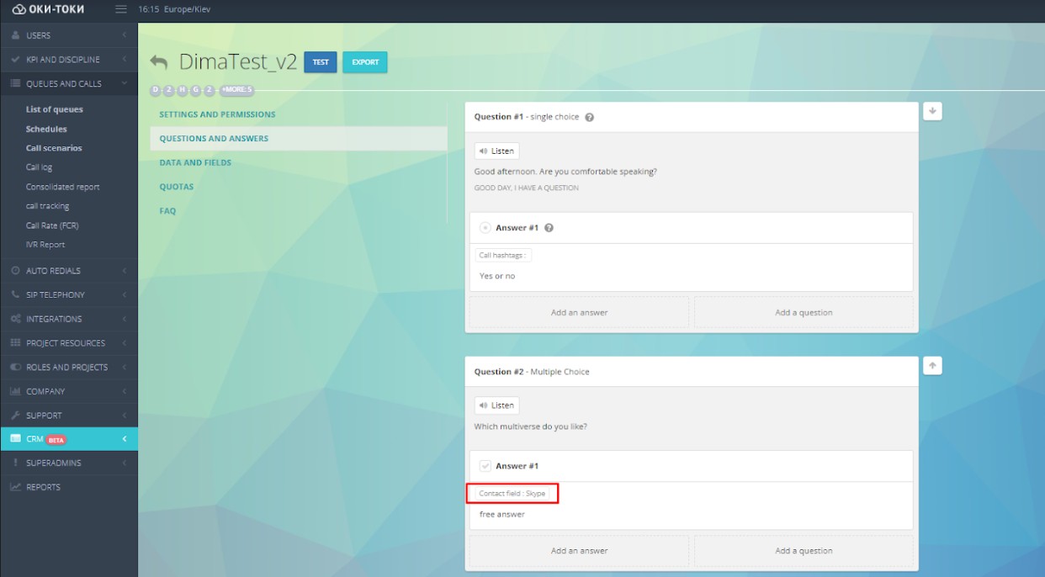Expand the Users section chevron
The image size is (1045, 577).
pos(124,35)
